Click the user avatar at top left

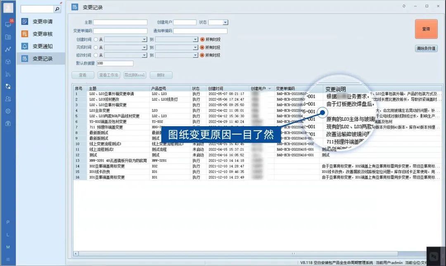click(8, 8)
